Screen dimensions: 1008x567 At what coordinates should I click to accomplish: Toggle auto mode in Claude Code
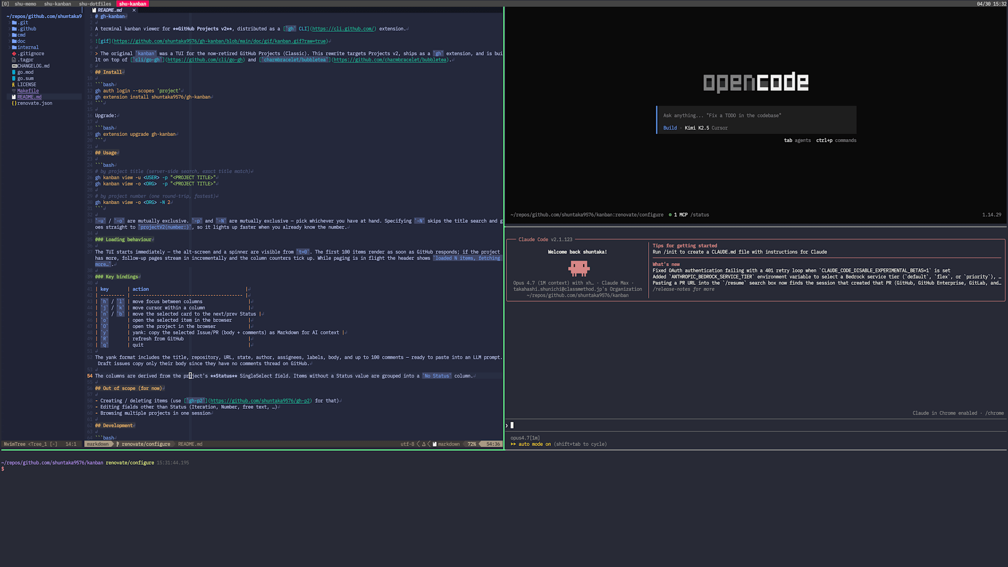click(x=558, y=444)
